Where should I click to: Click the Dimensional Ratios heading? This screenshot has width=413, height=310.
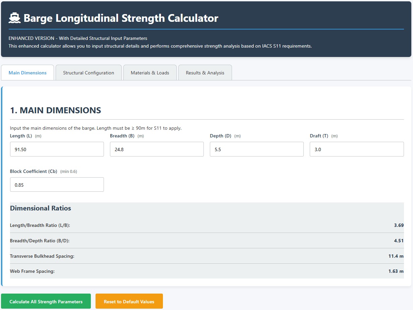[41, 208]
